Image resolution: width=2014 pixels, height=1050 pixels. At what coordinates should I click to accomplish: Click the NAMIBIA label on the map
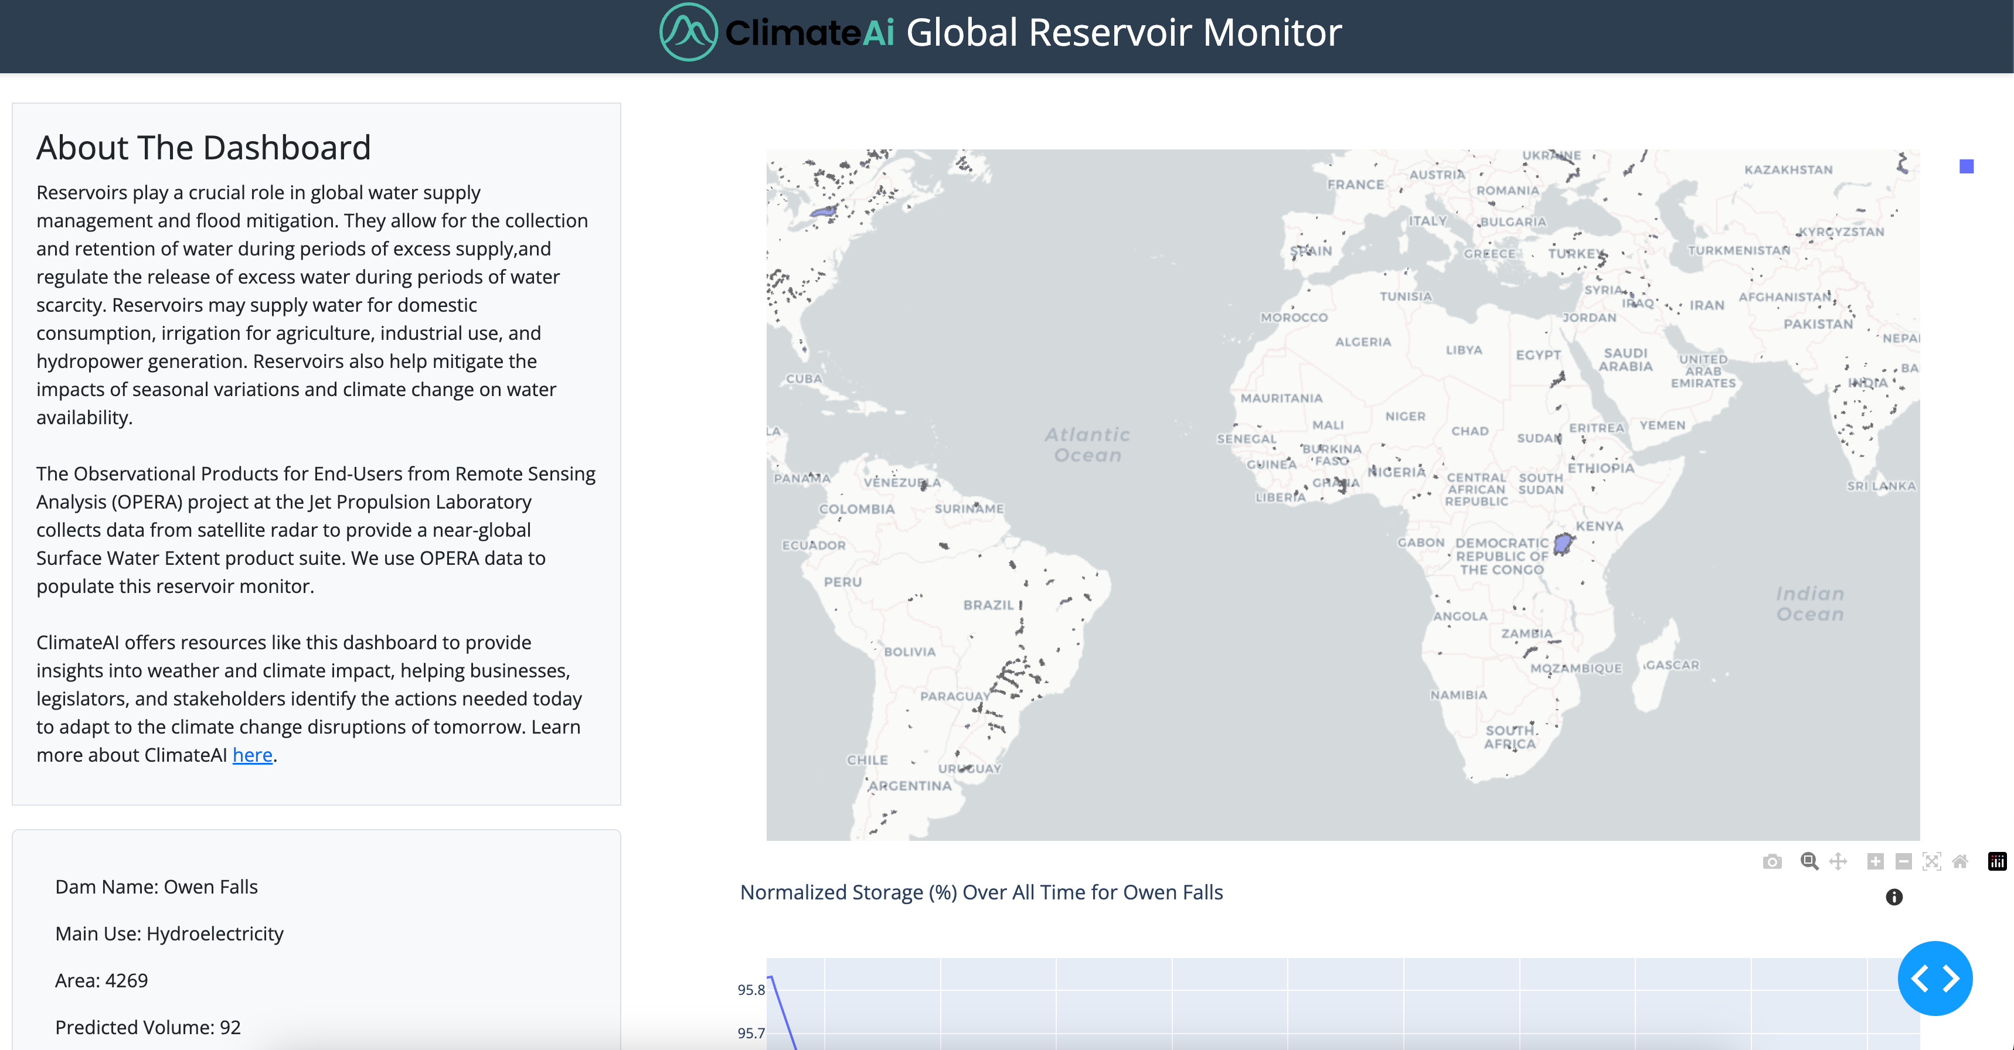[x=1458, y=695]
